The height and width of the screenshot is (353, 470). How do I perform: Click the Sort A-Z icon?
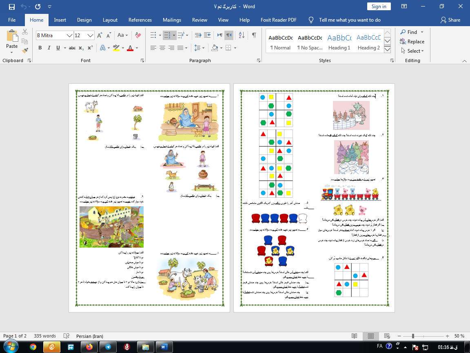point(241,35)
